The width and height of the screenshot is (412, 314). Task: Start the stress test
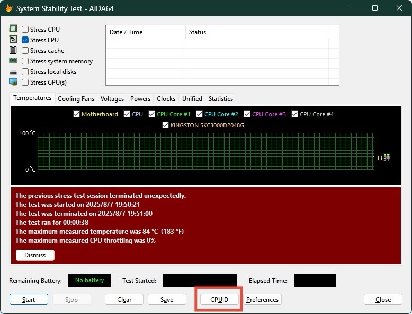pyautogui.click(x=29, y=300)
